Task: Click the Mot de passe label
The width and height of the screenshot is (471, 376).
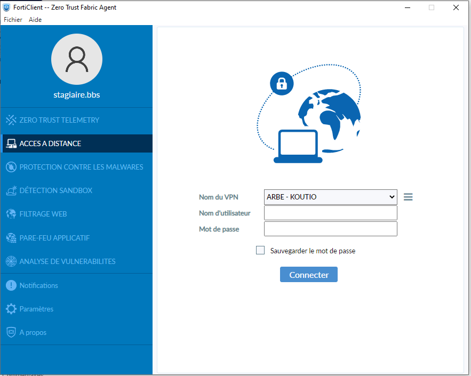Action: [x=219, y=229]
